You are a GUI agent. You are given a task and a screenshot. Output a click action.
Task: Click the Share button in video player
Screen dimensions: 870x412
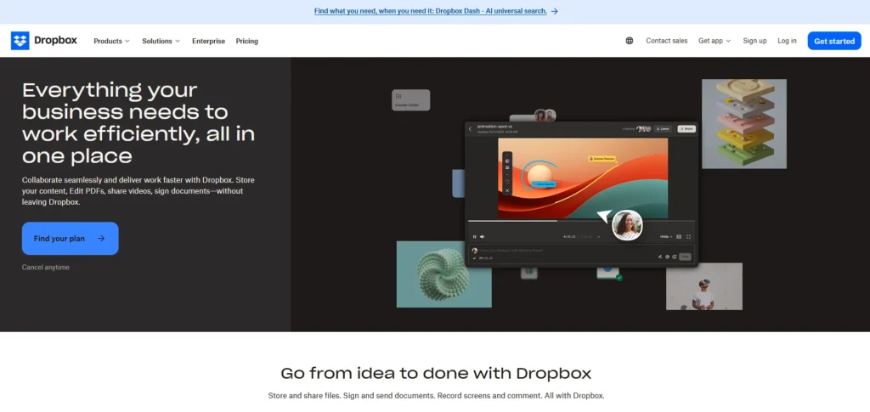[x=686, y=128]
